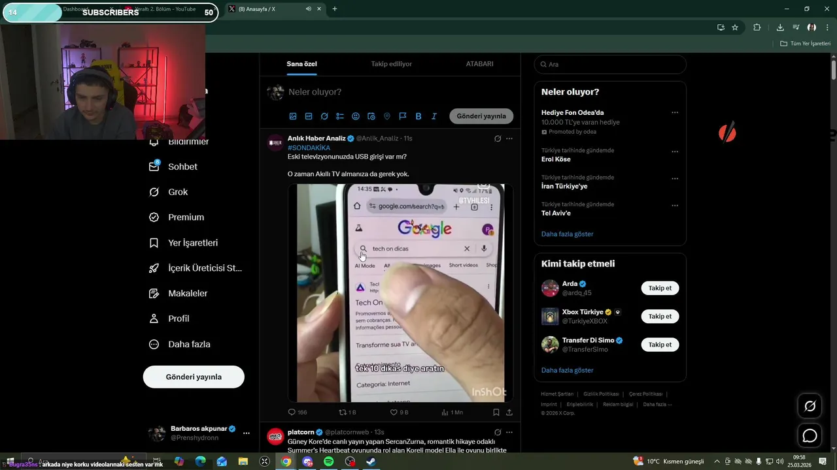This screenshot has height=470, width=837.
Task: Add an image to the new post
Action: pyautogui.click(x=293, y=116)
